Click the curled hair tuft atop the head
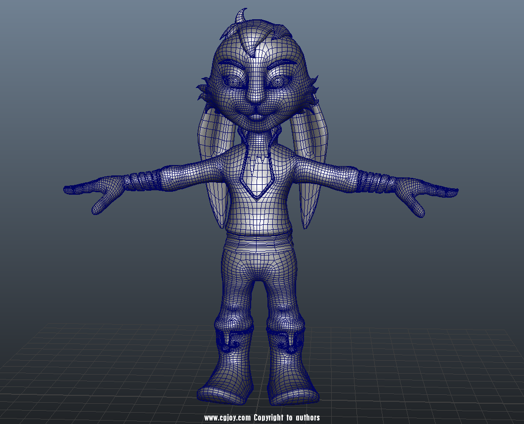The image size is (524, 424). [241, 16]
